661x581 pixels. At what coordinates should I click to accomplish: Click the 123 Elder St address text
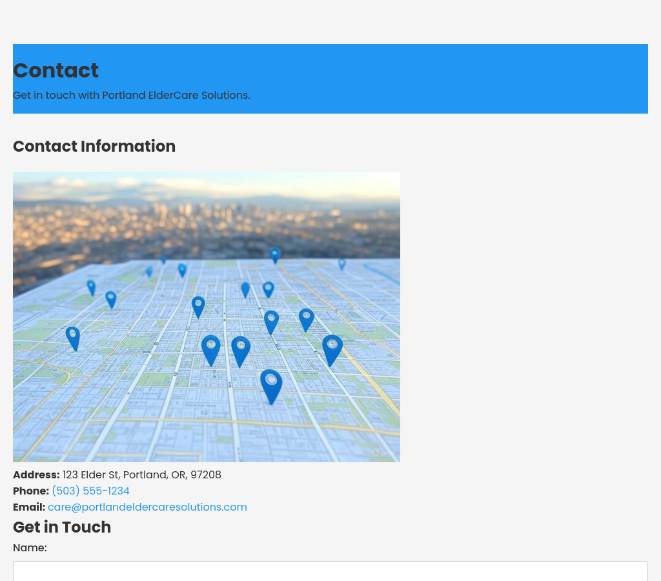point(142,475)
